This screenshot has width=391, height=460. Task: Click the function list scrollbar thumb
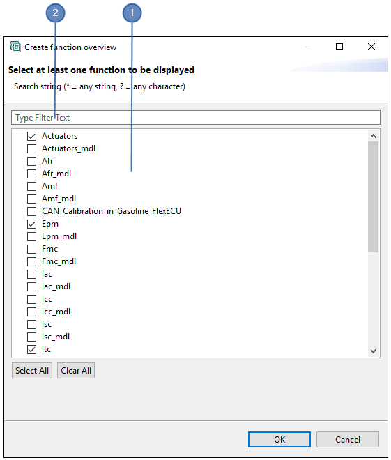coord(373,197)
